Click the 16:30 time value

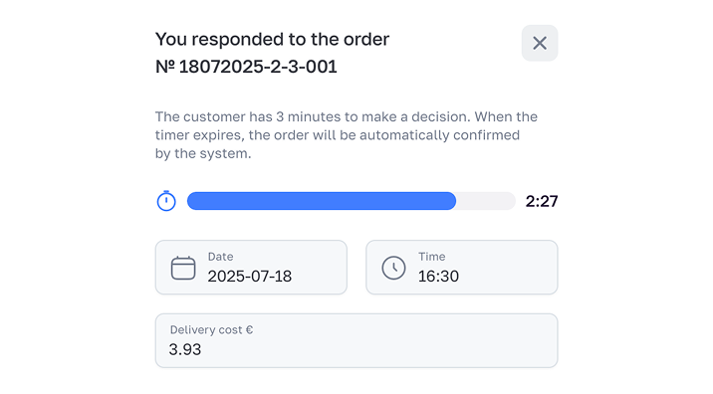pyautogui.click(x=438, y=277)
